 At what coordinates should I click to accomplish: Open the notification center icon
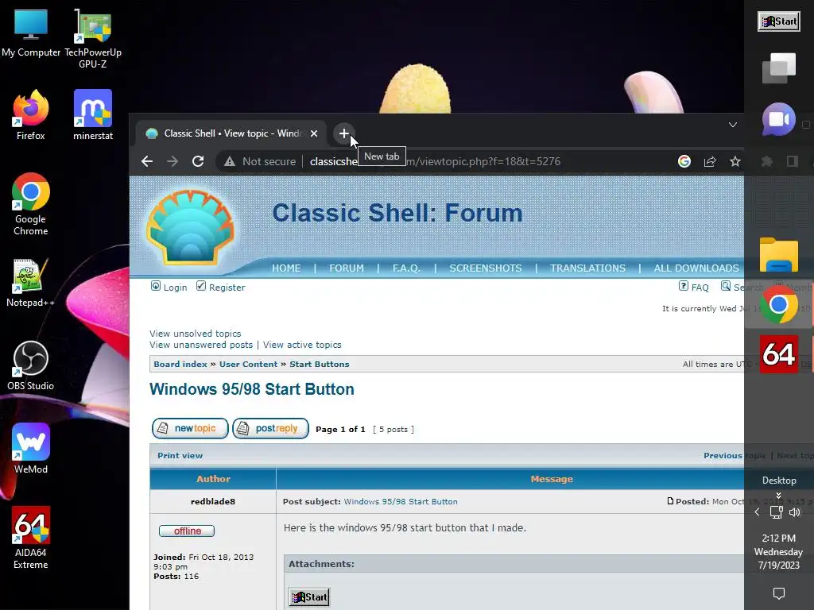tap(779, 593)
